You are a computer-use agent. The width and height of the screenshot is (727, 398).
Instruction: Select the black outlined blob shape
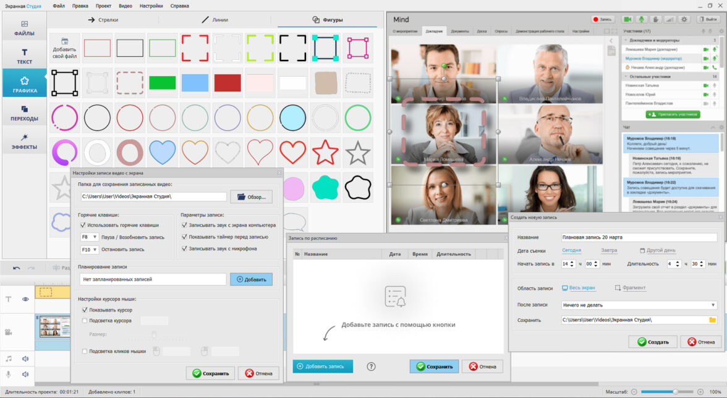(357, 187)
